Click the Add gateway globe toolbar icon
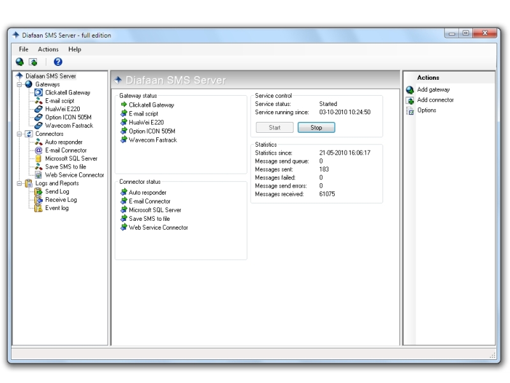 (x=20, y=61)
